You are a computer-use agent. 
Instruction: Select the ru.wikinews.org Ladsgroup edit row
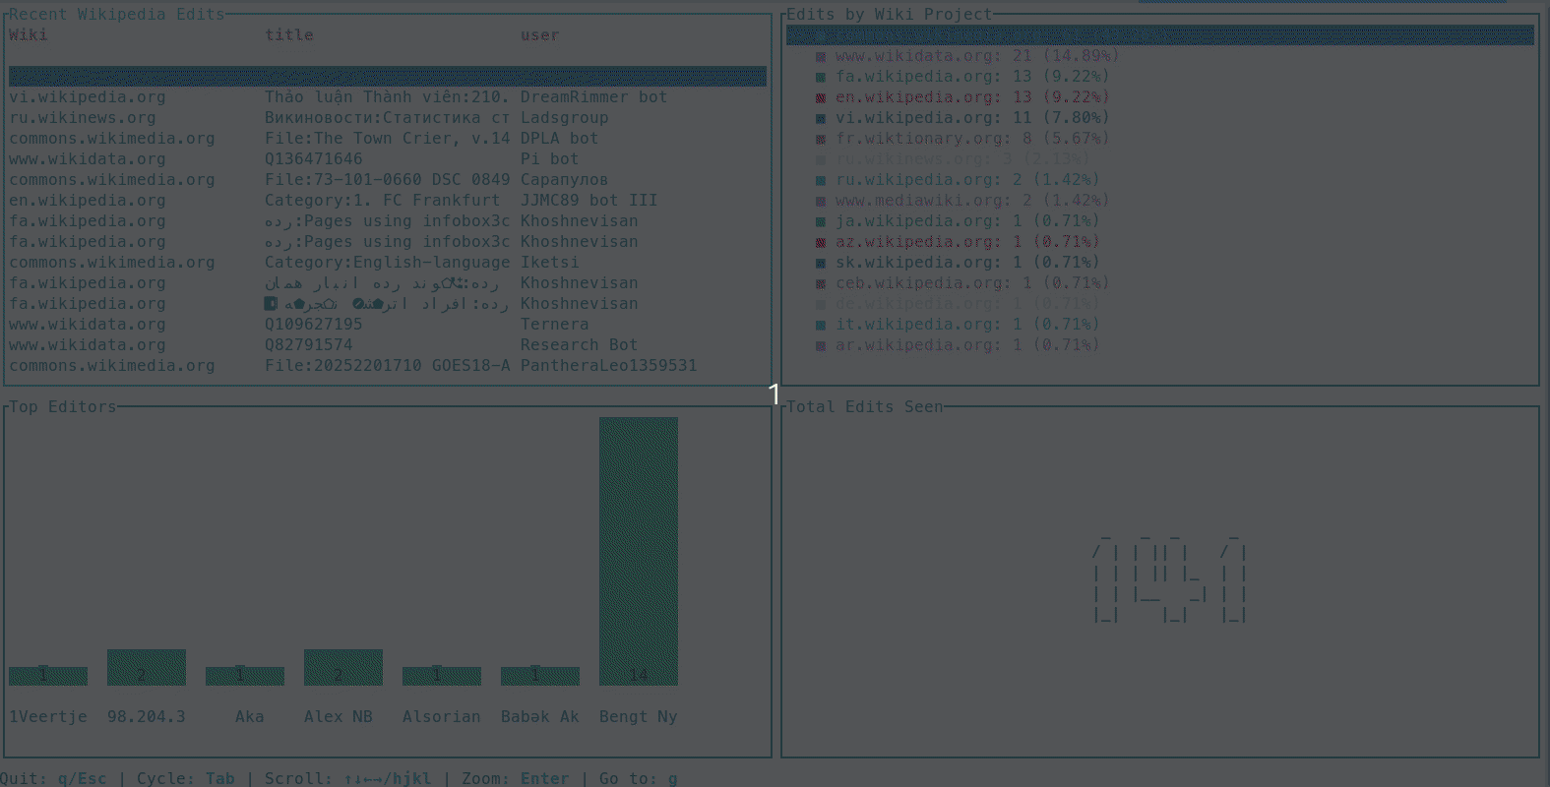click(x=387, y=118)
